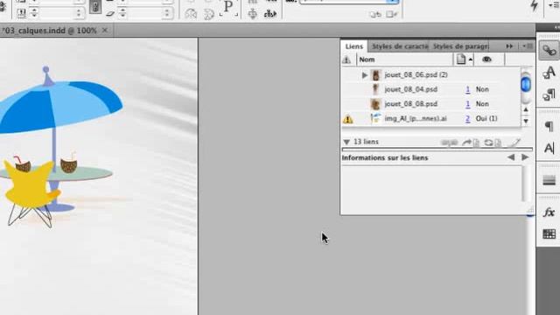Click the shear angle icon

pyautogui.click(x=110, y=14)
